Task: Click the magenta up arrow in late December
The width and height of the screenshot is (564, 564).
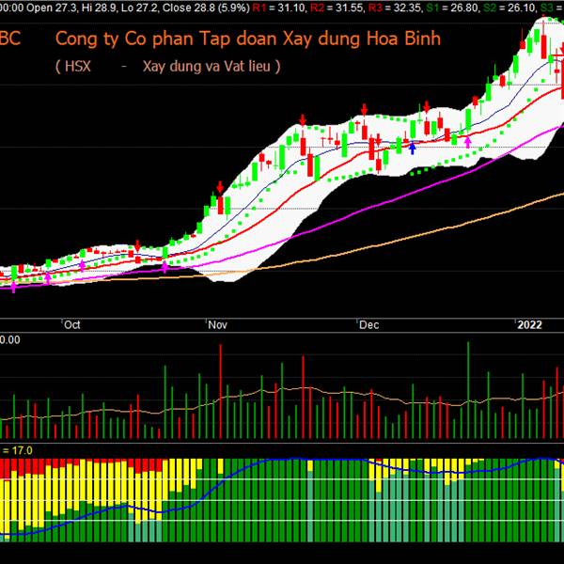Action: 467,142
